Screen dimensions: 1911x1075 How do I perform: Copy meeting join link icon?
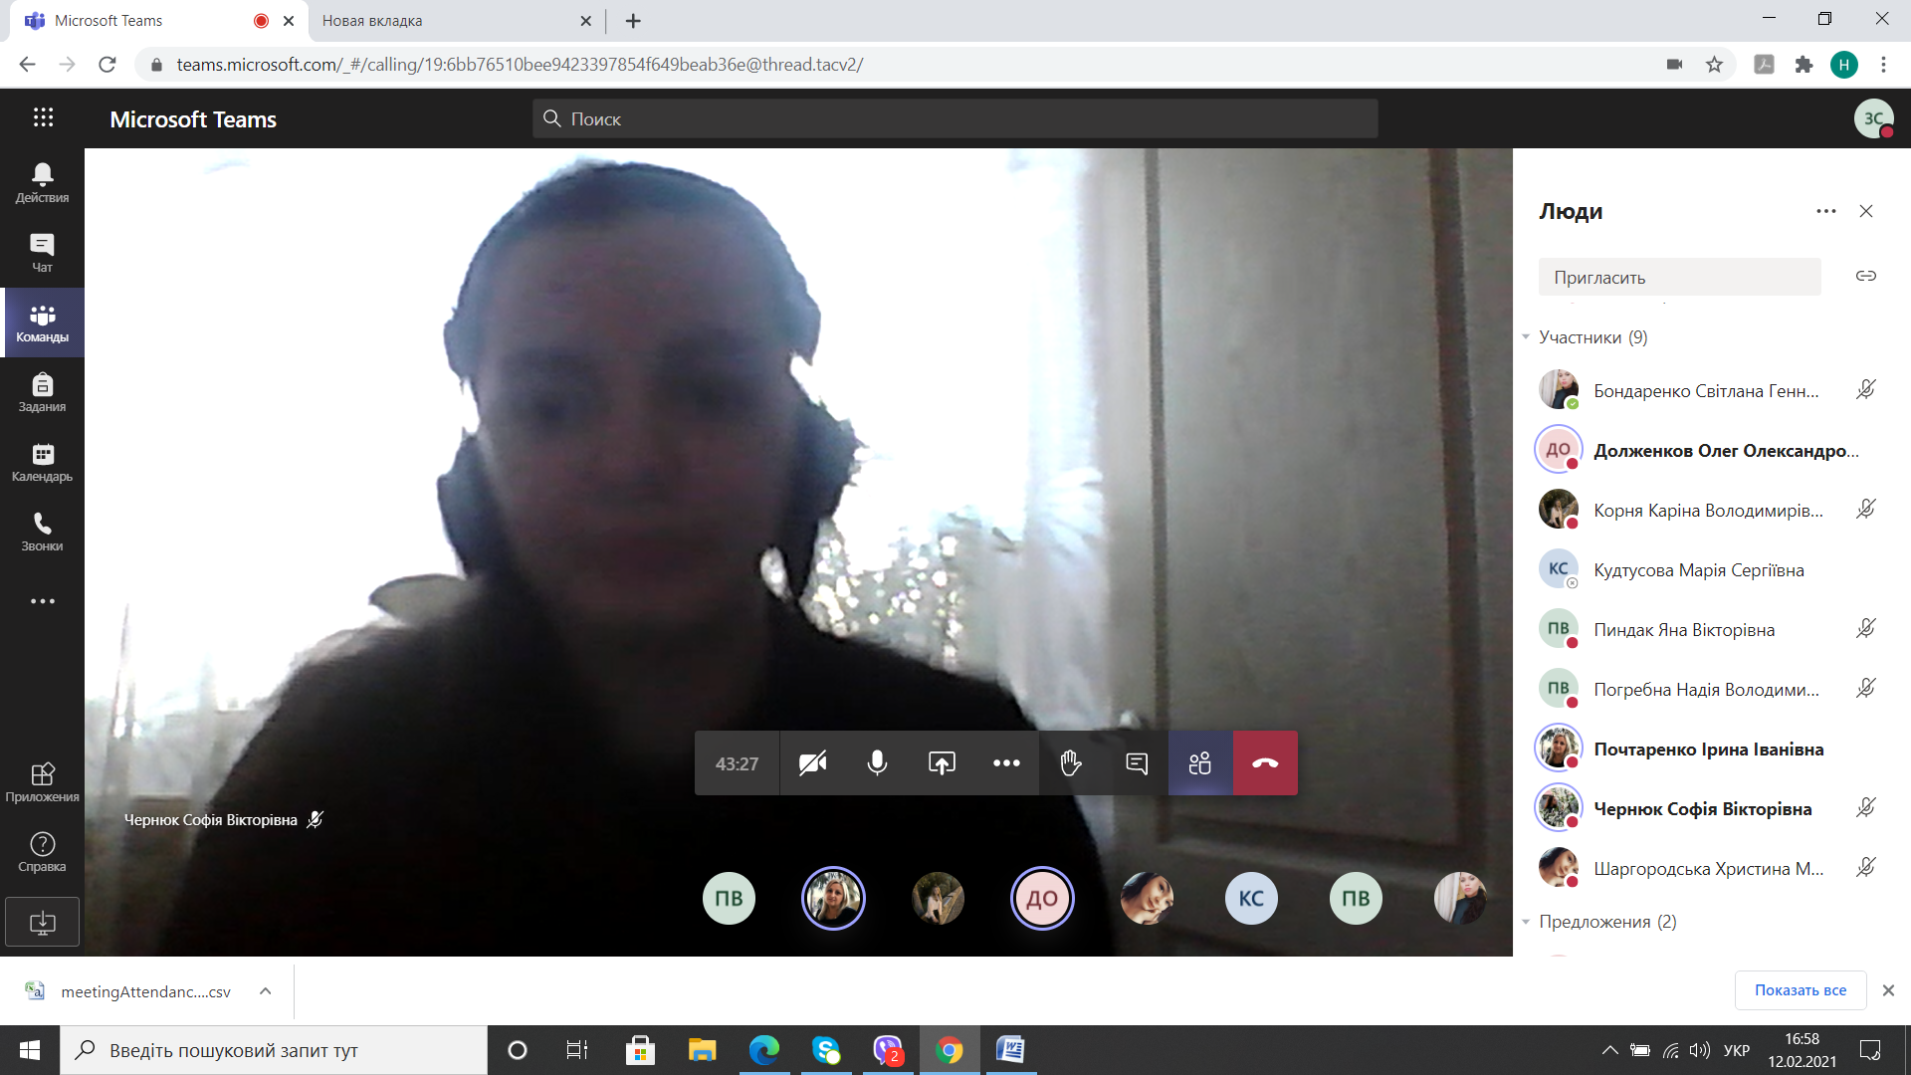(x=1866, y=276)
